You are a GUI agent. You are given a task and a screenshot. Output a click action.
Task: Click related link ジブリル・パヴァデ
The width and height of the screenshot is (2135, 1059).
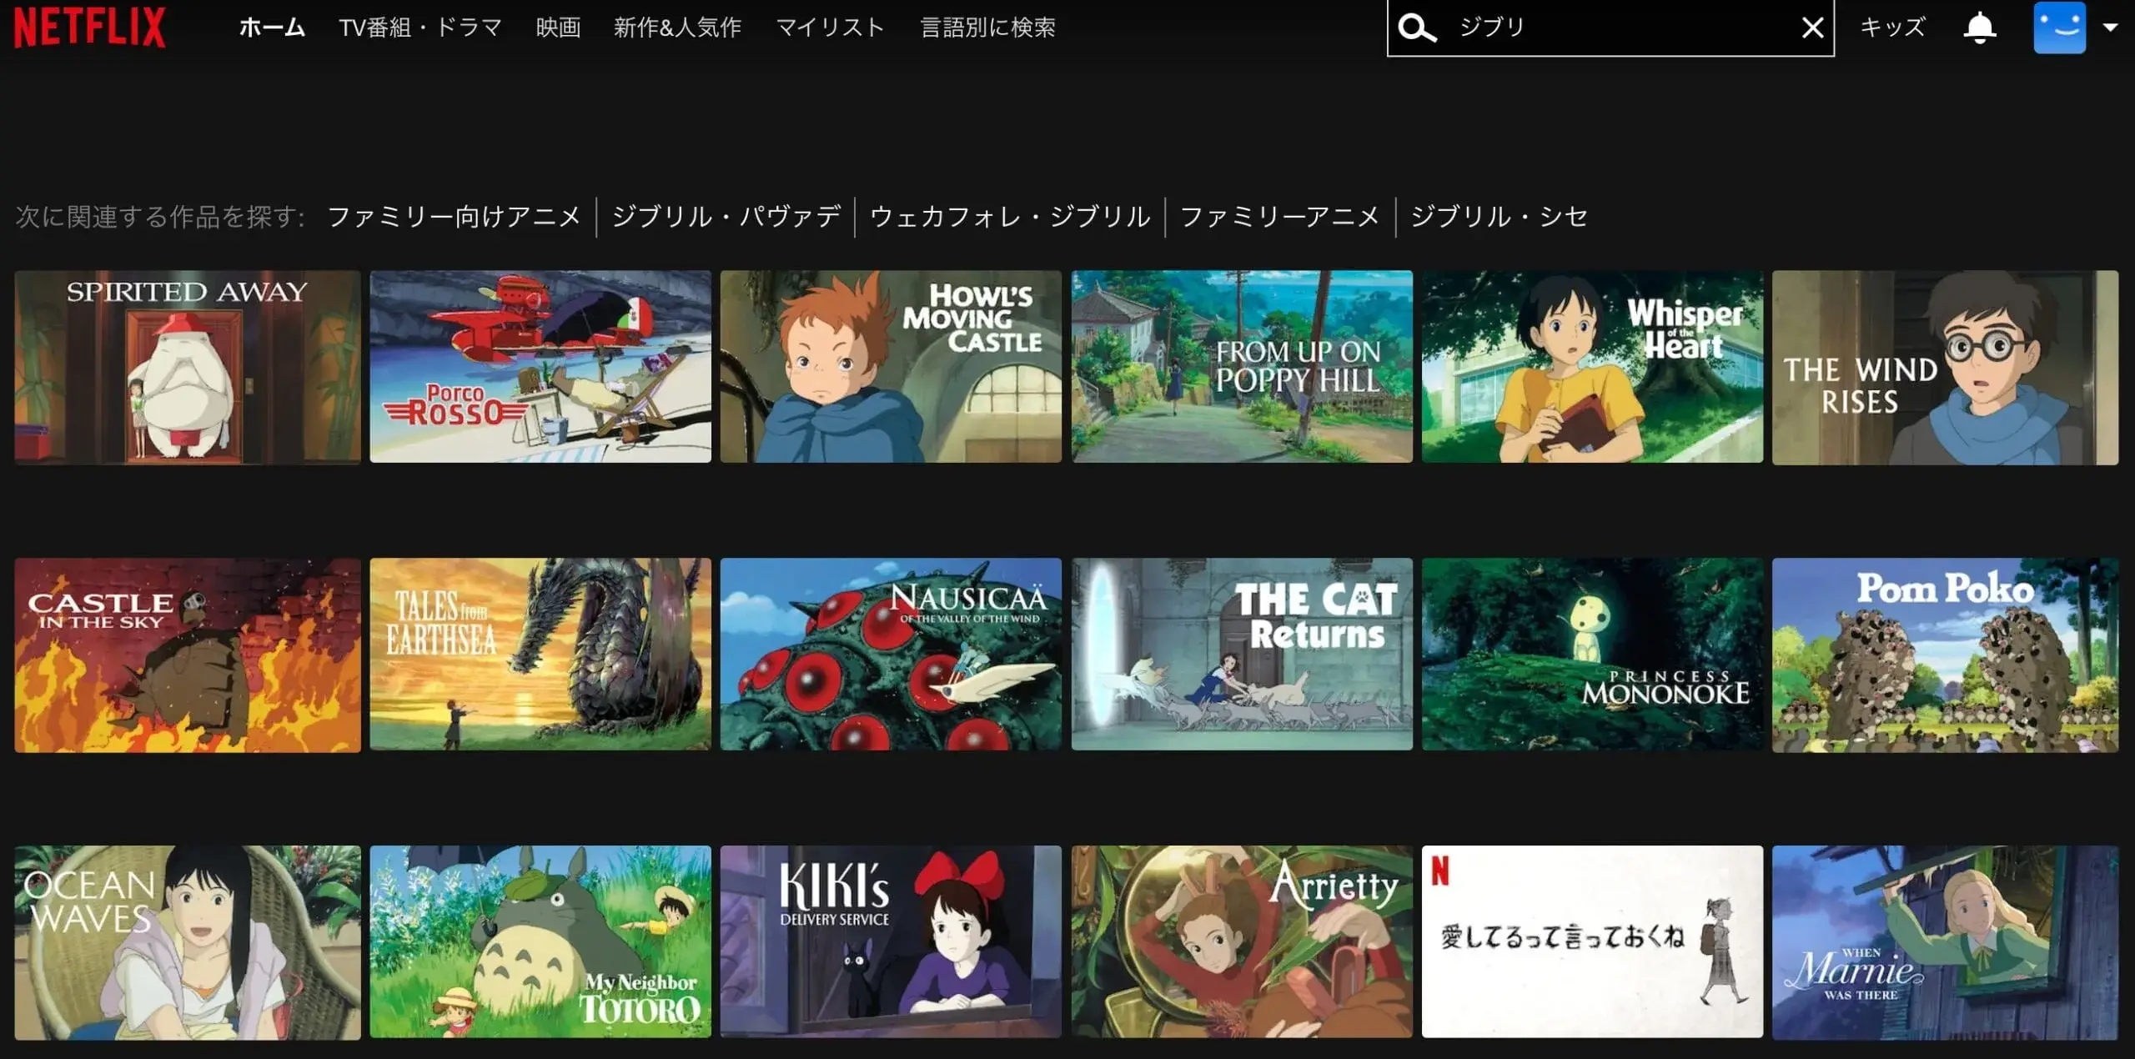tap(726, 217)
